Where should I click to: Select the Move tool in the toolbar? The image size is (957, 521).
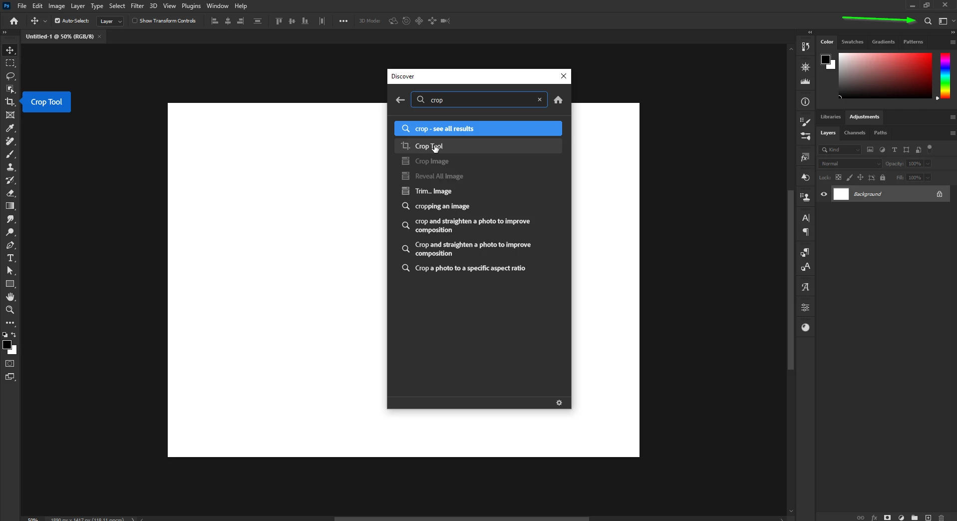(x=10, y=50)
